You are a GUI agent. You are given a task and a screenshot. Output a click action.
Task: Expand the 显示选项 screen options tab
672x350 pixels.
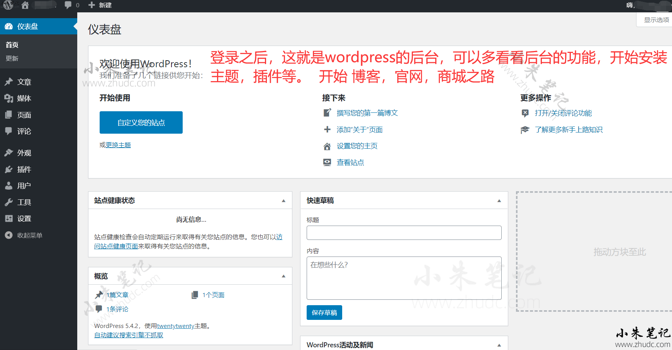point(656,20)
